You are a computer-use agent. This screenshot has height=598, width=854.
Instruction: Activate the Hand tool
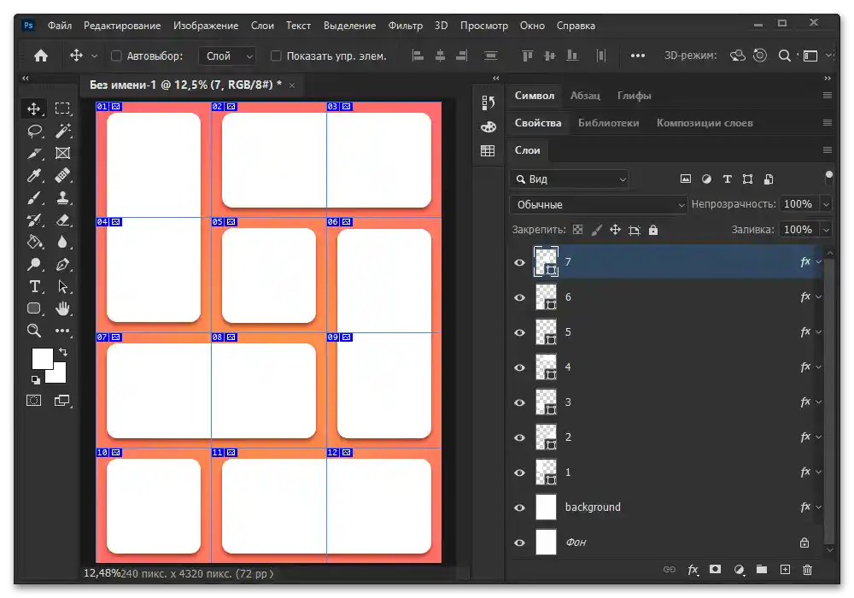click(x=62, y=308)
